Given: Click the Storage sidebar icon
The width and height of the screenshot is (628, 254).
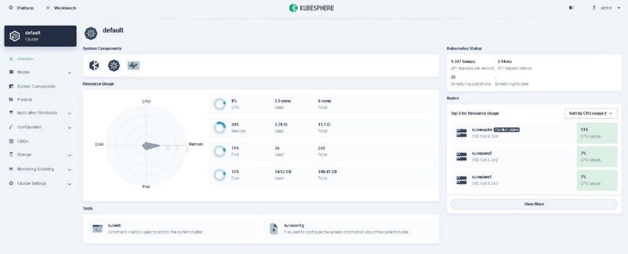Looking at the screenshot, I should (x=11, y=154).
